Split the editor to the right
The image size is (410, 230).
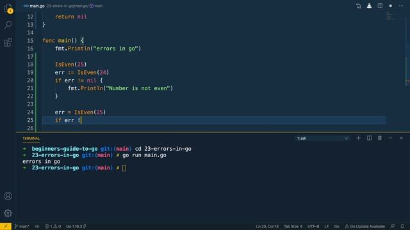tap(380, 6)
